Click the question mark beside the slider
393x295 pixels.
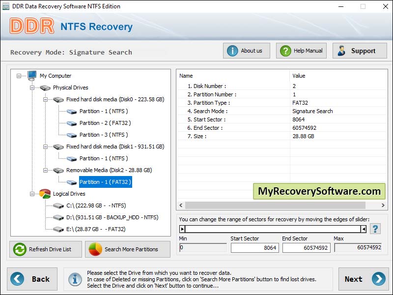[x=375, y=228]
